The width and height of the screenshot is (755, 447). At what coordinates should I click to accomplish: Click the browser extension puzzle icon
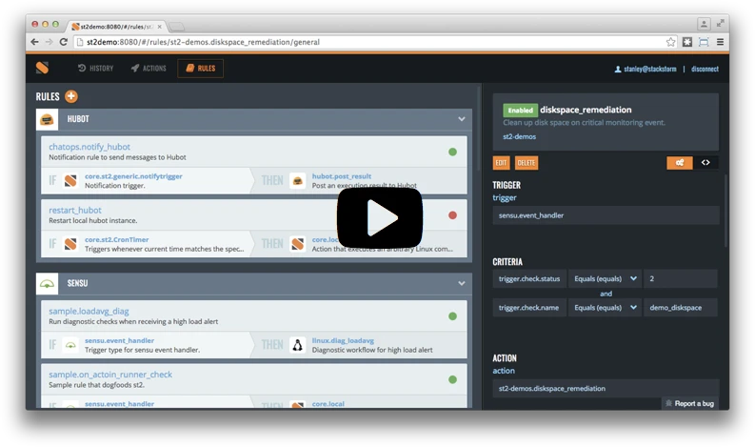coord(687,42)
